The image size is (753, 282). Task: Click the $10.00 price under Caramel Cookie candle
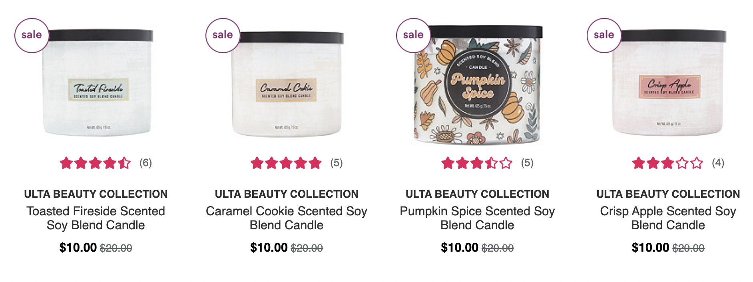click(269, 248)
